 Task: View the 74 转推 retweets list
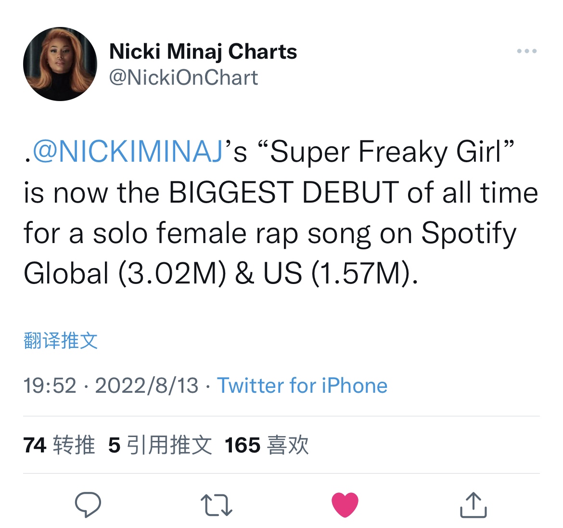point(59,445)
